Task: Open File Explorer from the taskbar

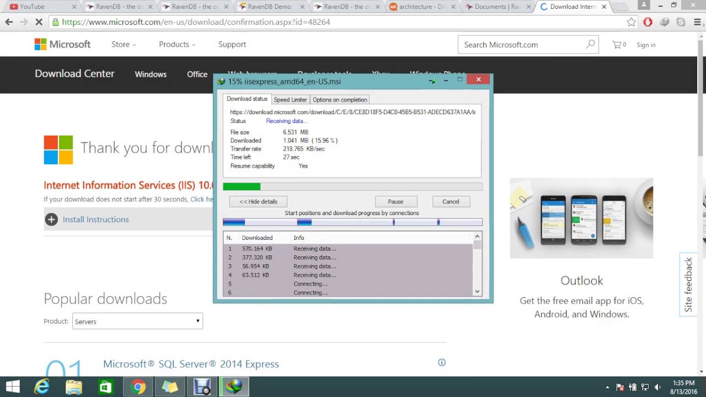Action: coord(73,387)
